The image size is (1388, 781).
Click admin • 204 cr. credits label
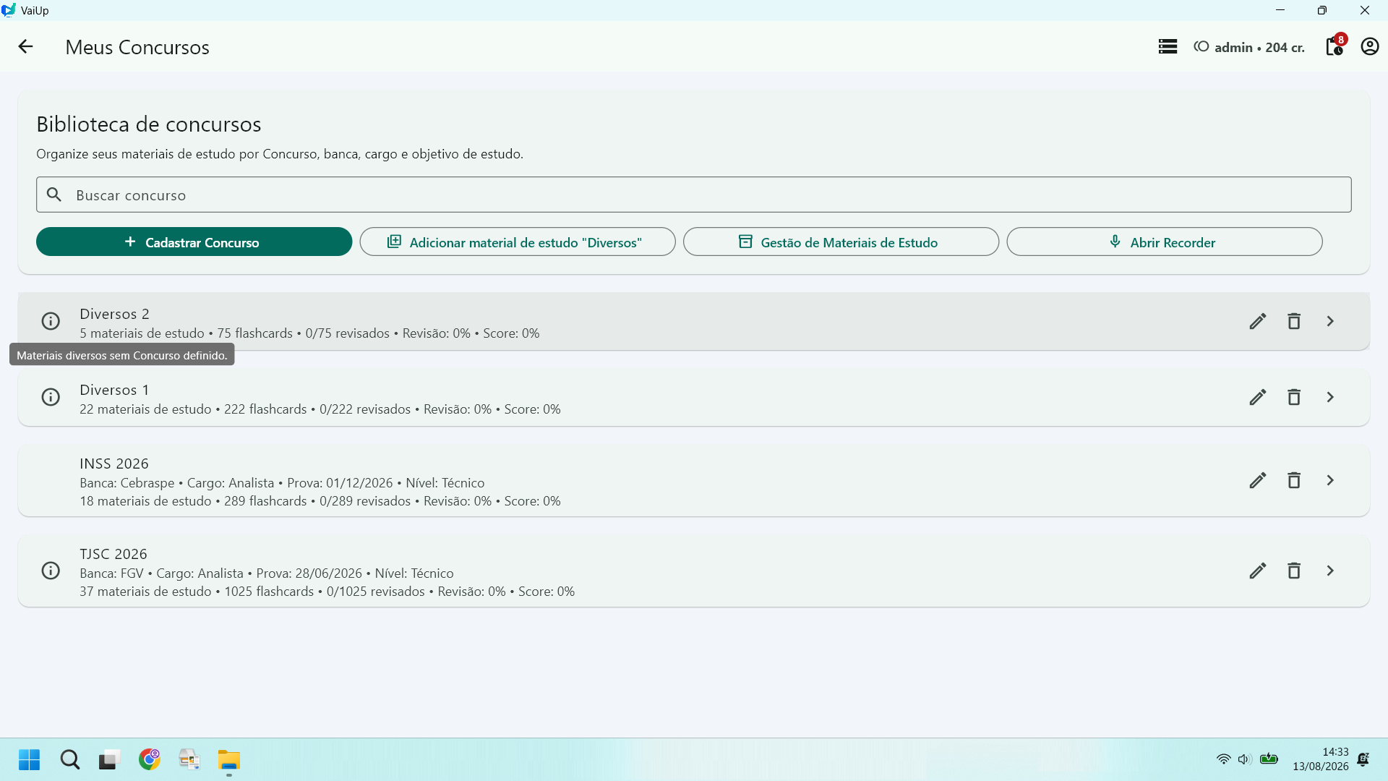tap(1249, 47)
